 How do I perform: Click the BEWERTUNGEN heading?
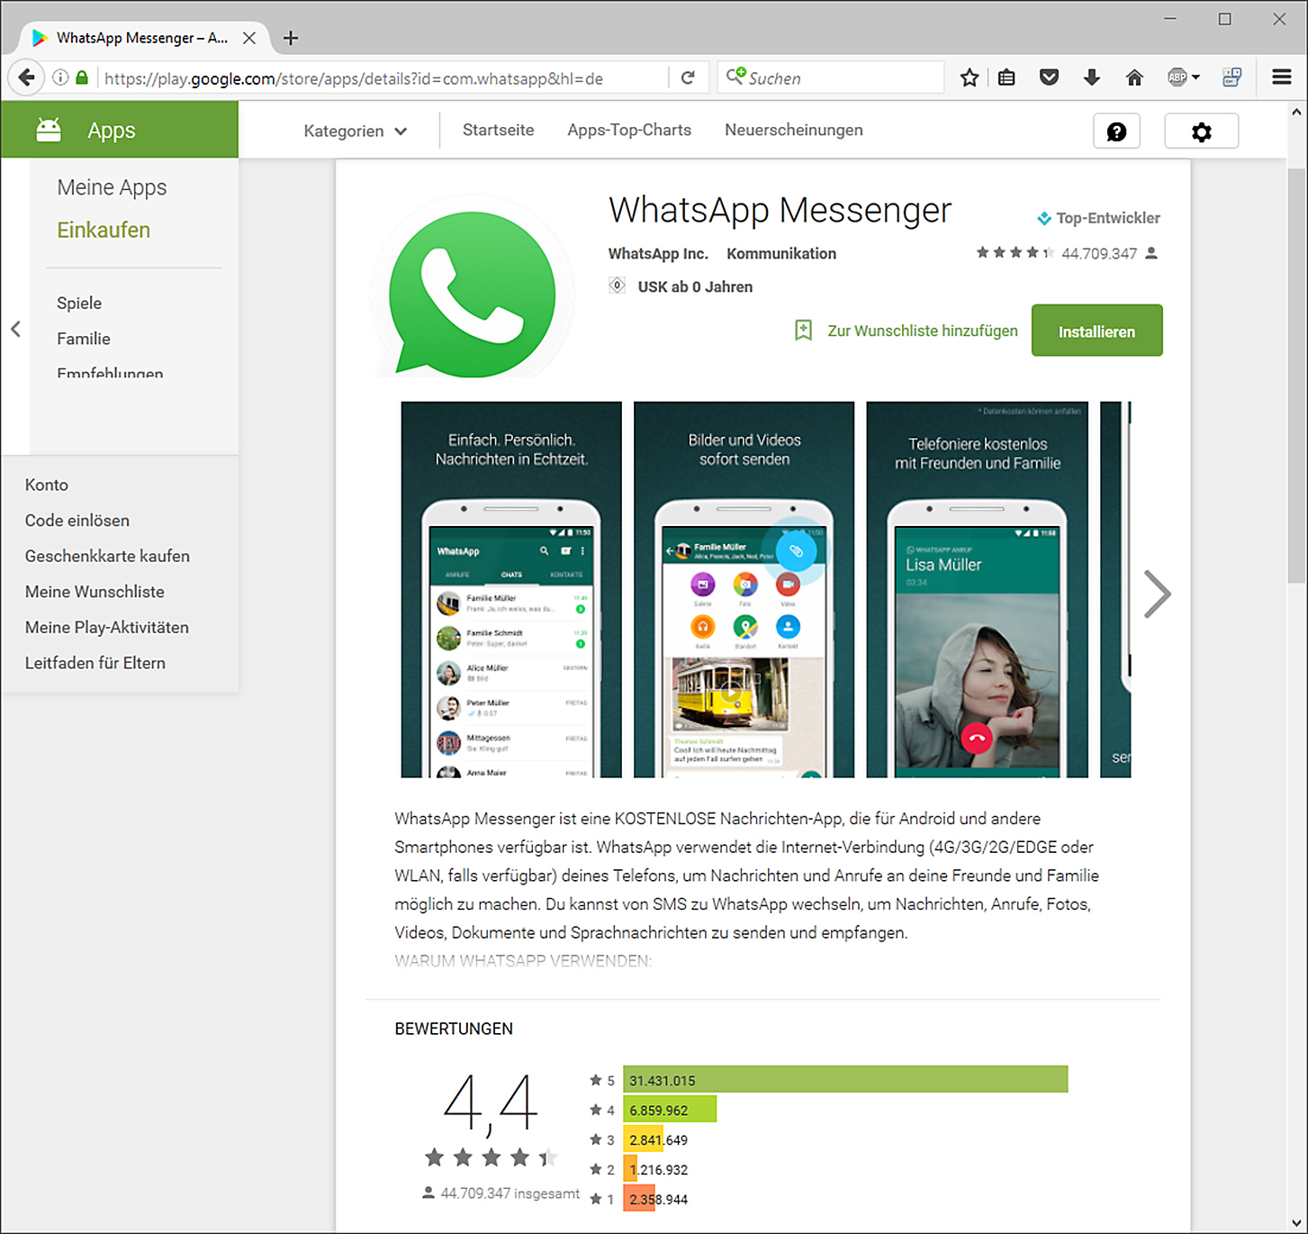click(454, 1029)
